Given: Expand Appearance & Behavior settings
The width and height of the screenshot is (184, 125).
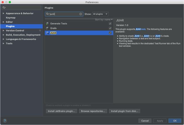Looking at the screenshot, I should tap(3, 13).
